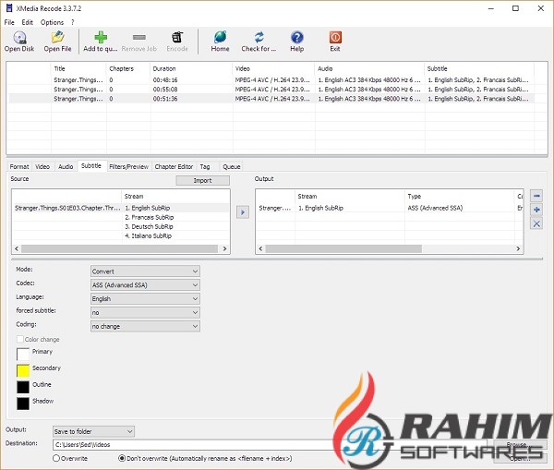This screenshot has height=470, width=554.
Task: Open the Edit menu
Action: coord(27,22)
